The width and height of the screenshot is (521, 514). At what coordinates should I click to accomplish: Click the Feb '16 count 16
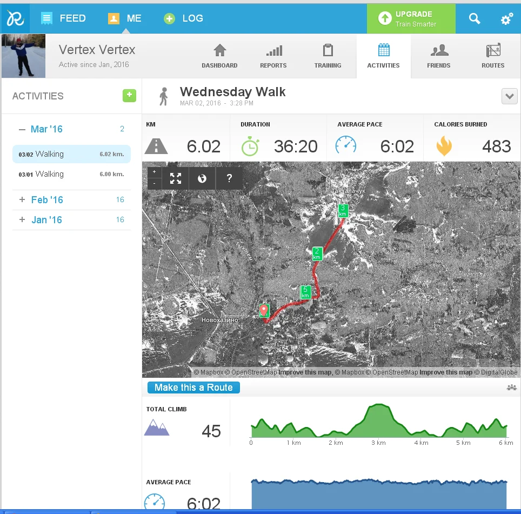coord(120,199)
